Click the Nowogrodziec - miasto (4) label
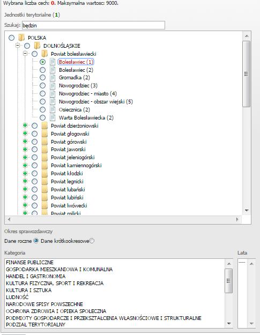Screen dimensions: 260x335 pos(88,94)
